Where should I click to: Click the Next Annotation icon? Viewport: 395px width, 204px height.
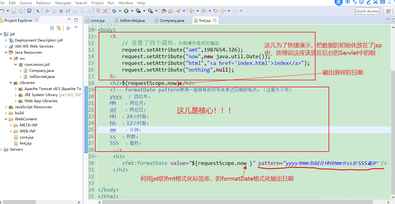(191, 11)
